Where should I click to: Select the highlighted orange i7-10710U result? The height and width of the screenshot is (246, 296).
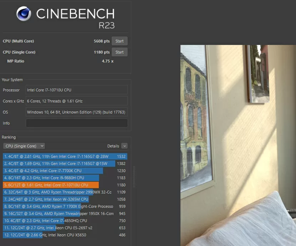click(x=64, y=185)
